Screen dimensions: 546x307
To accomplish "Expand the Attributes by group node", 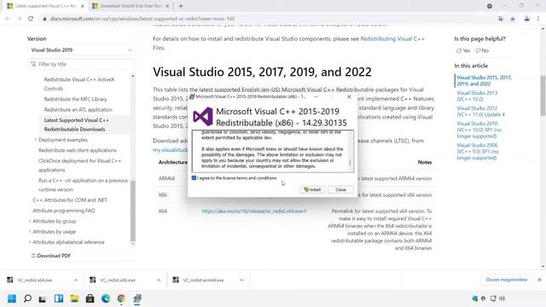I will coord(30,221).
